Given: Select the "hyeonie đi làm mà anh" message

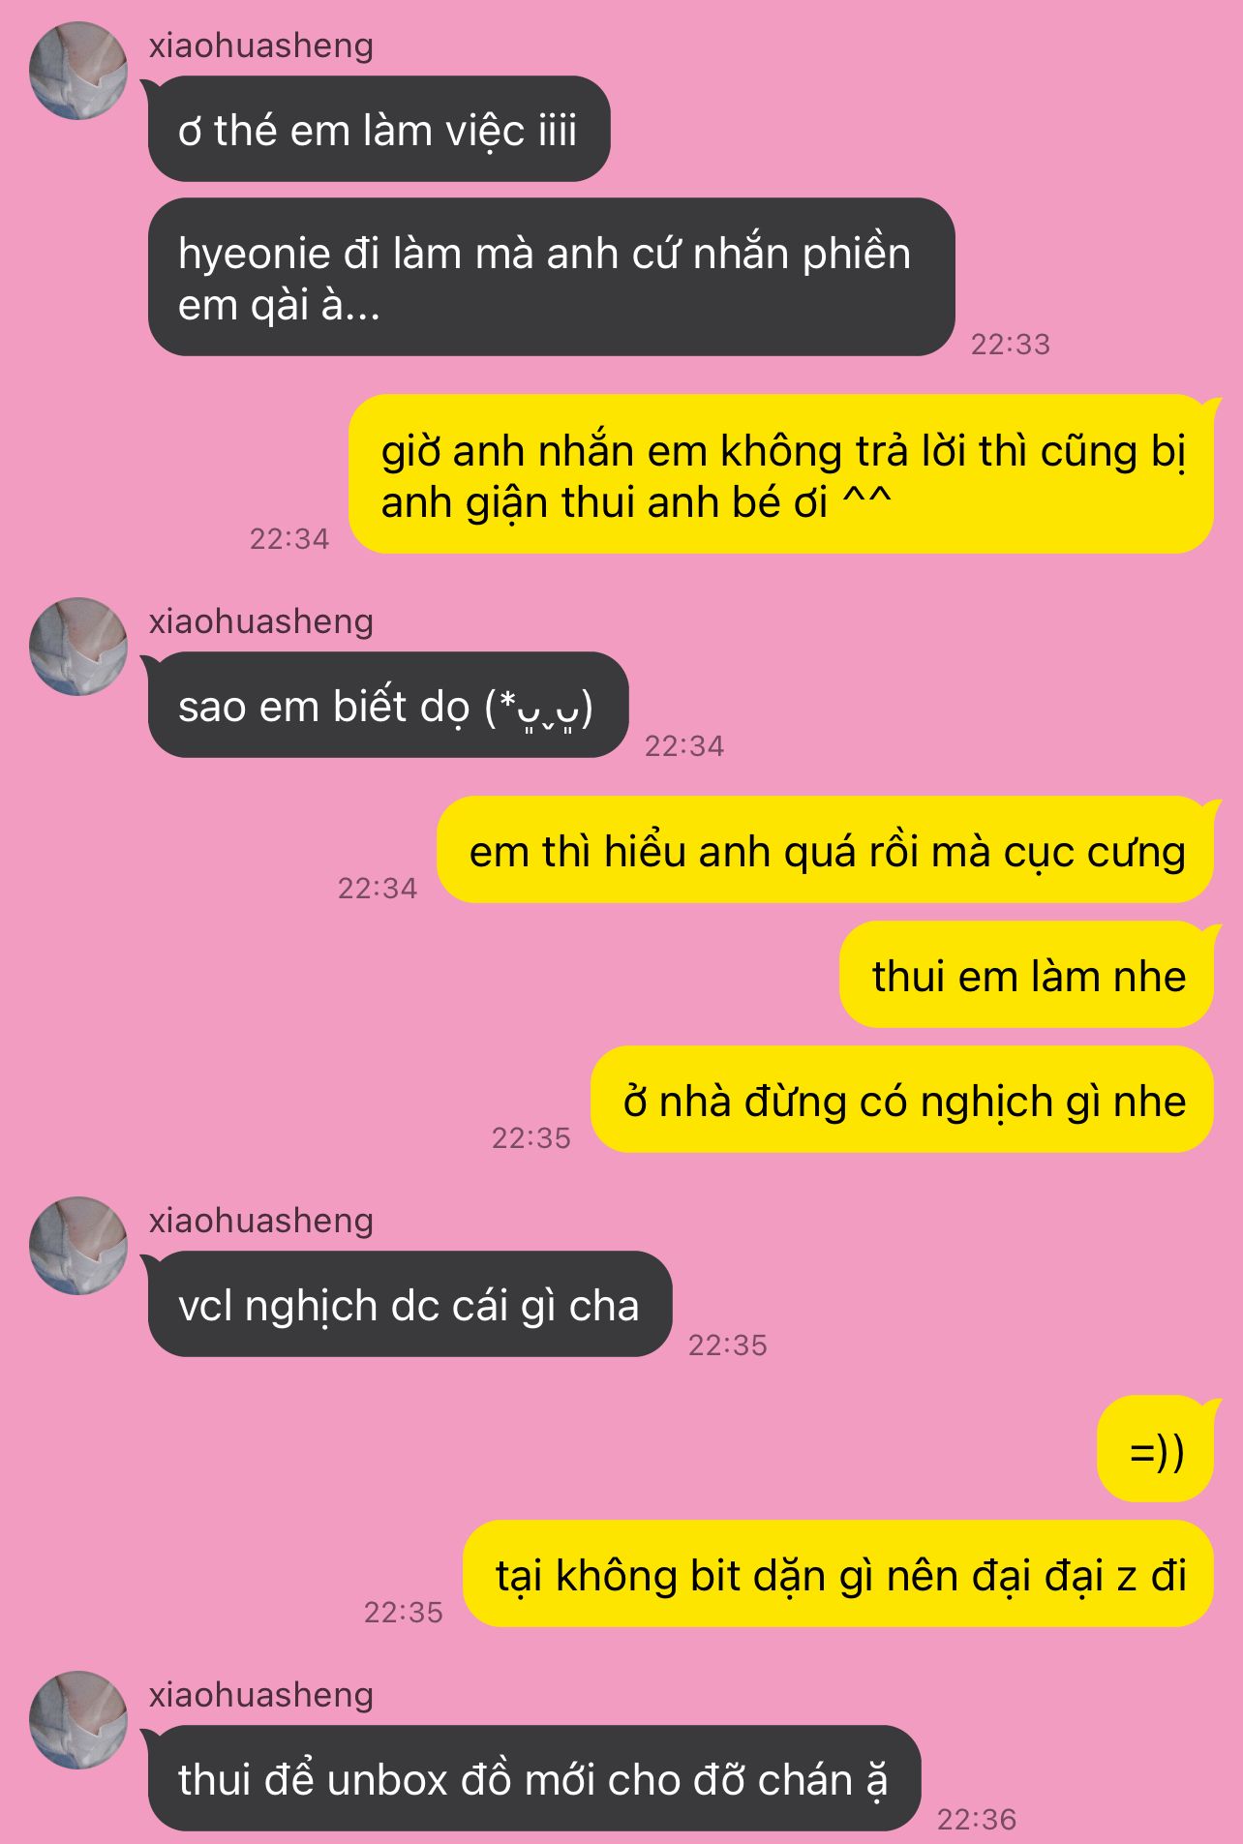Looking at the screenshot, I should pos(551,277).
